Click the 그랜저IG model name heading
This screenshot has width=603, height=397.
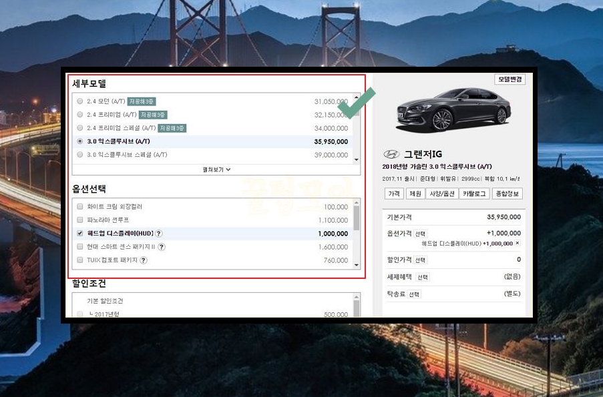[423, 154]
